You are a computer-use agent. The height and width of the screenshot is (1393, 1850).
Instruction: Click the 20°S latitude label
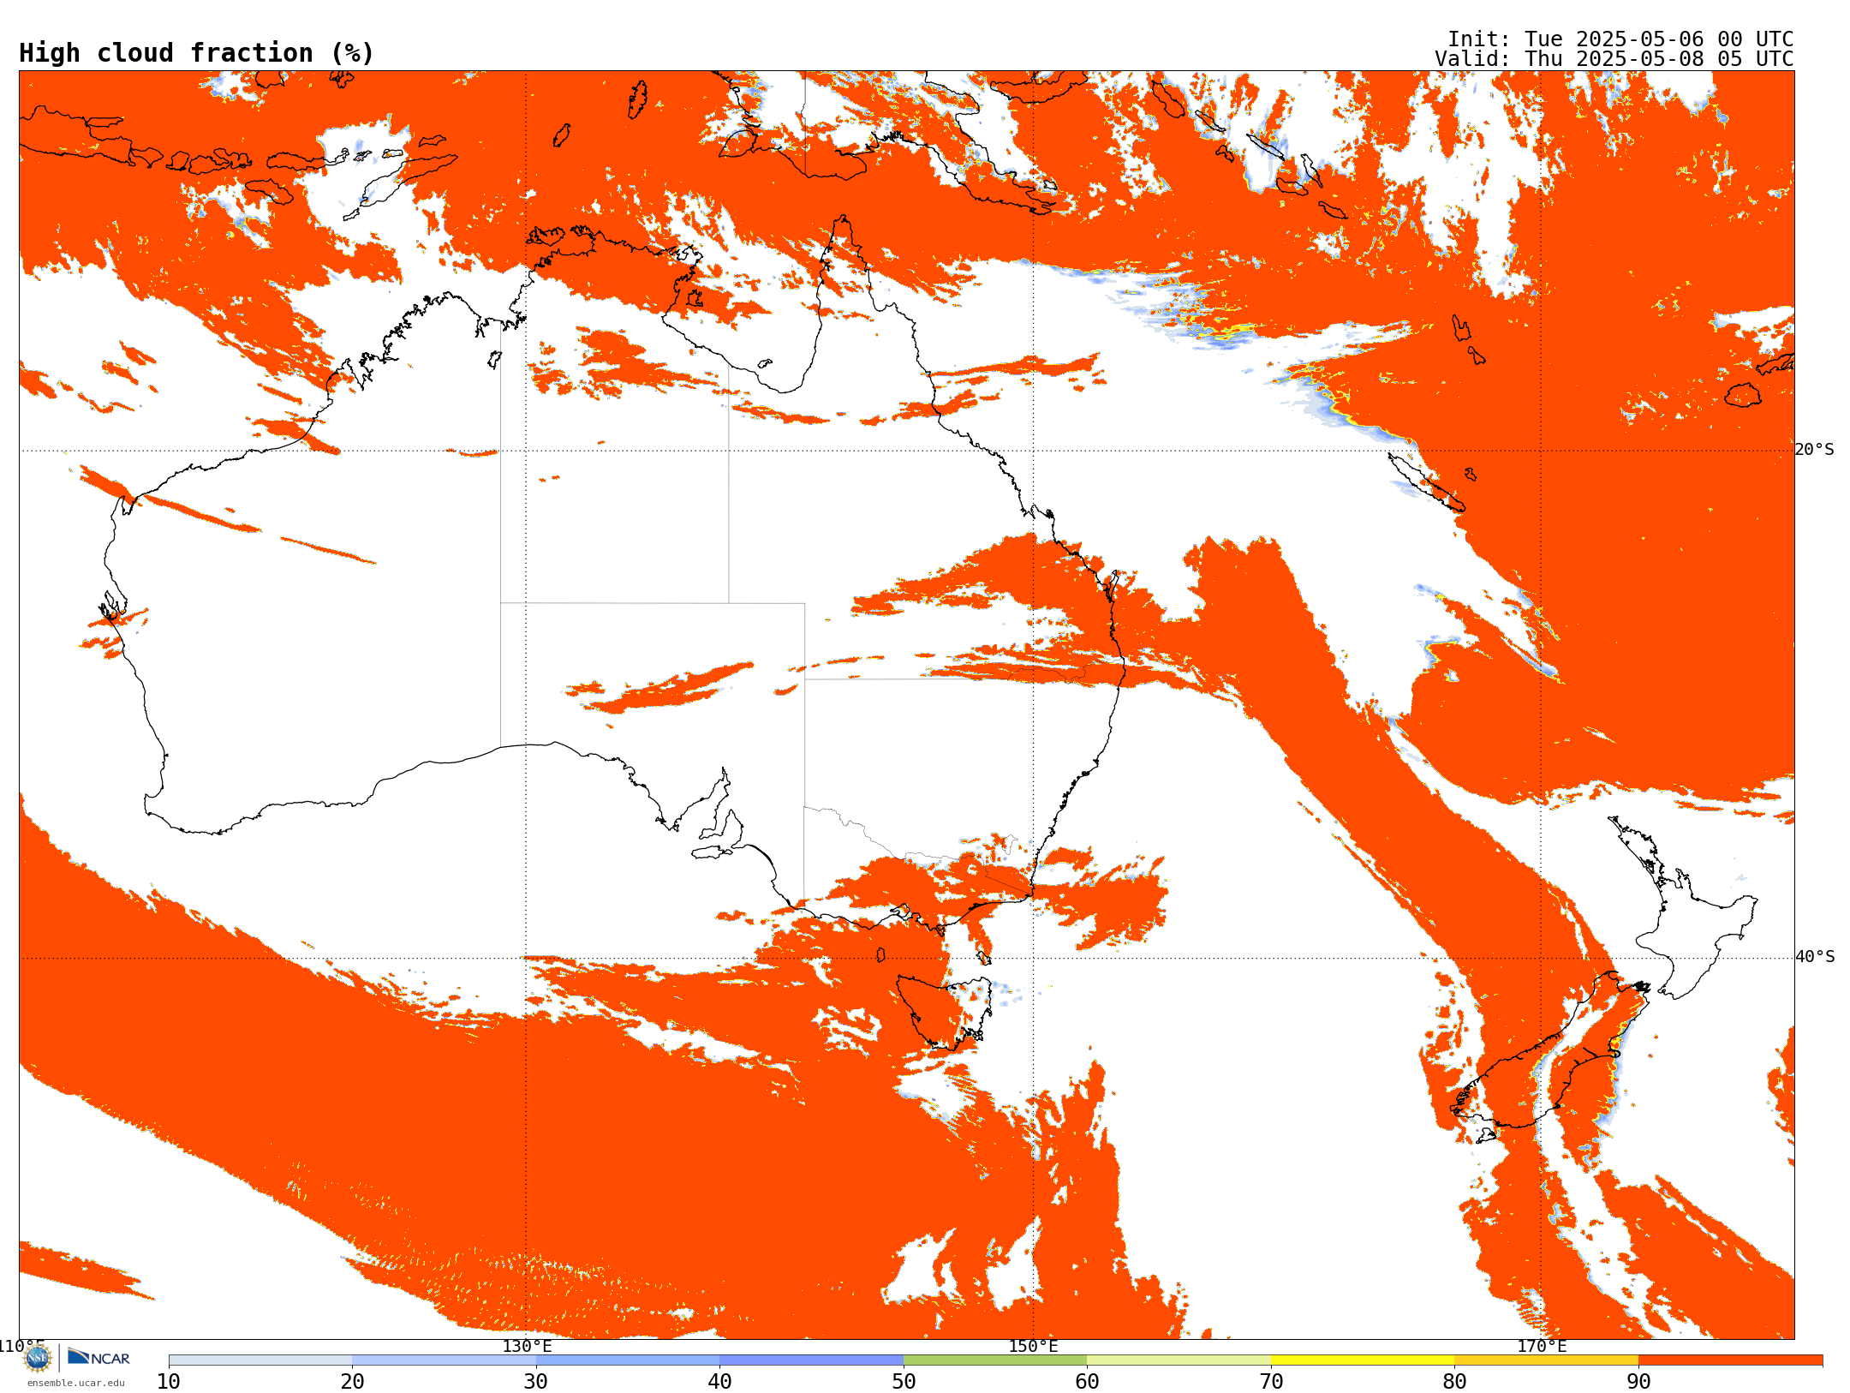(x=1815, y=450)
